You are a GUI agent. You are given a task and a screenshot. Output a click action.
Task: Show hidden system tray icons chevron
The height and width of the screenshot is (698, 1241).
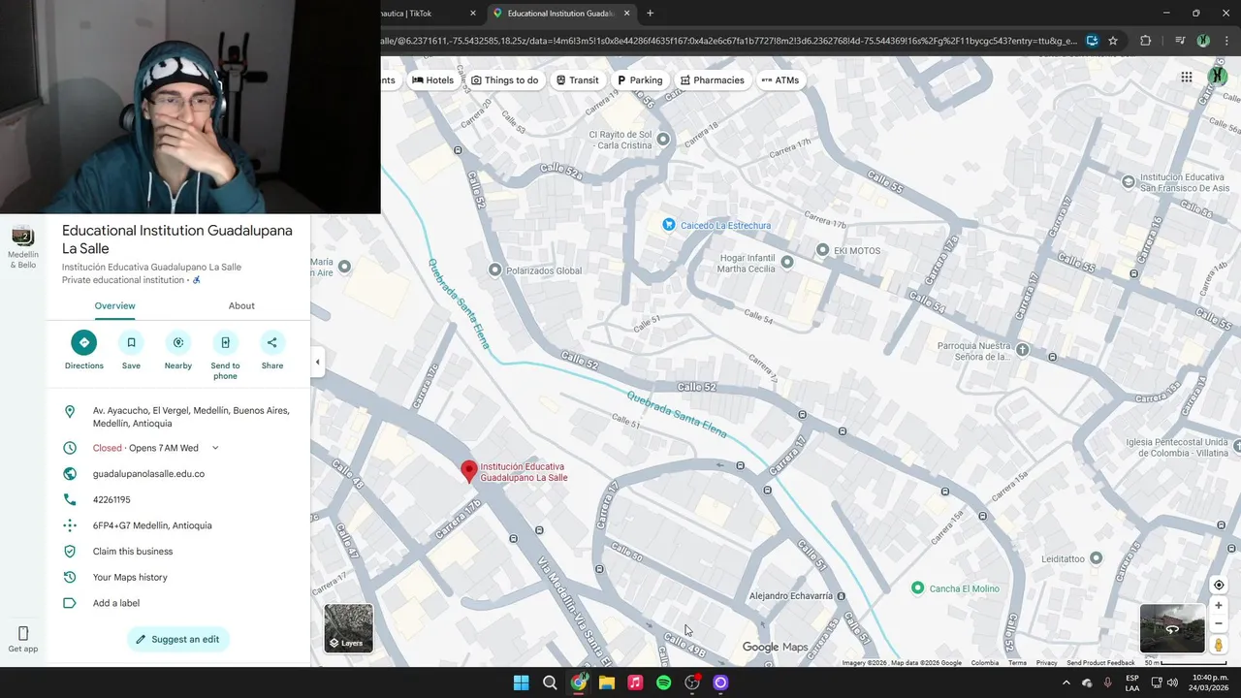[x=1066, y=682]
